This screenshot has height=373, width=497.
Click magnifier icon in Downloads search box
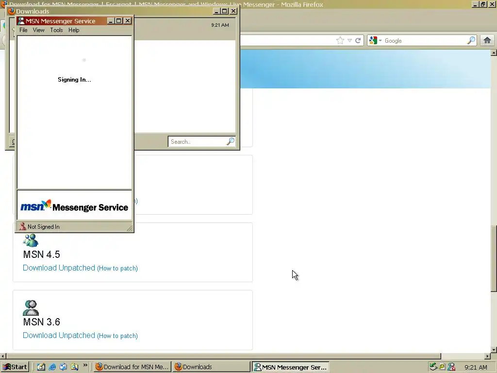pyautogui.click(x=231, y=141)
